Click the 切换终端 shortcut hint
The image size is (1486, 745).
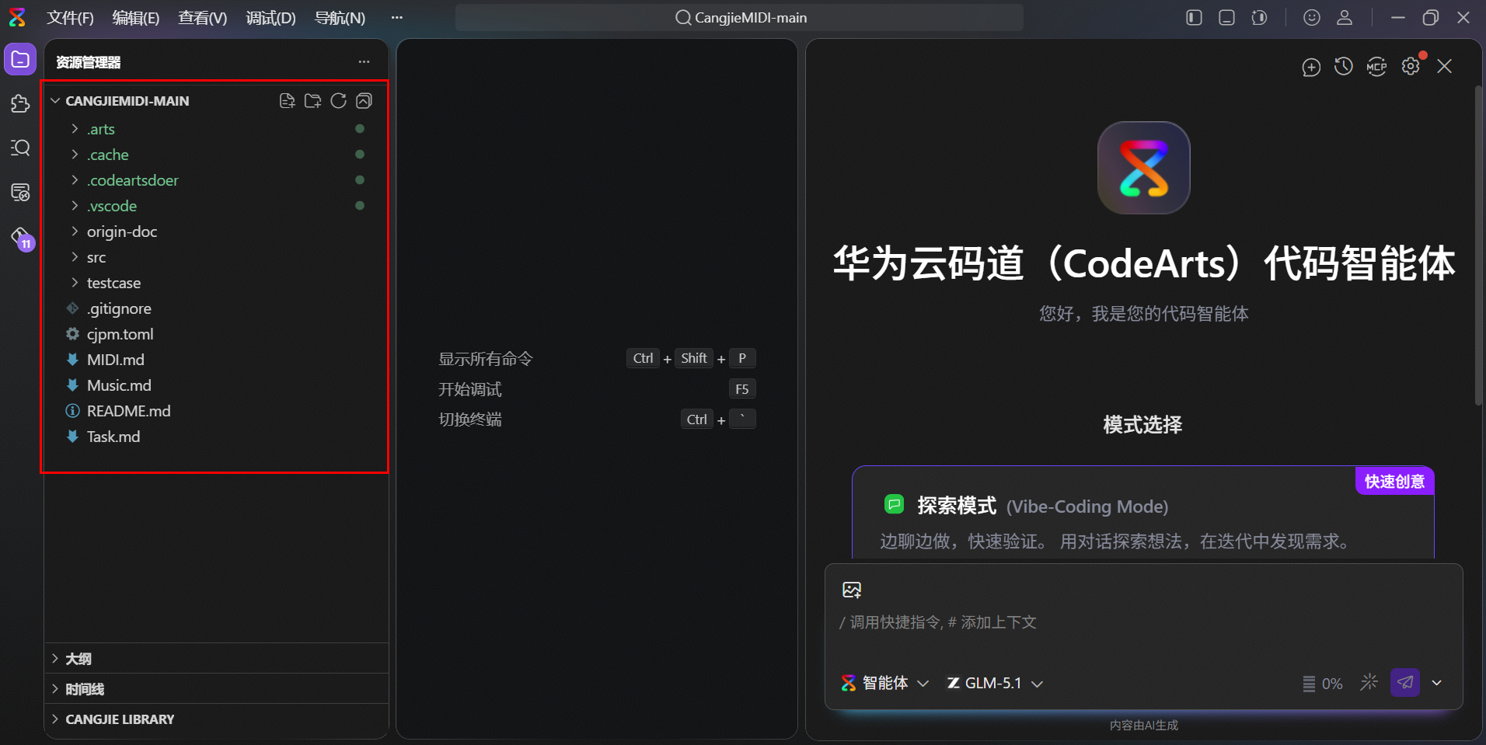pos(597,419)
